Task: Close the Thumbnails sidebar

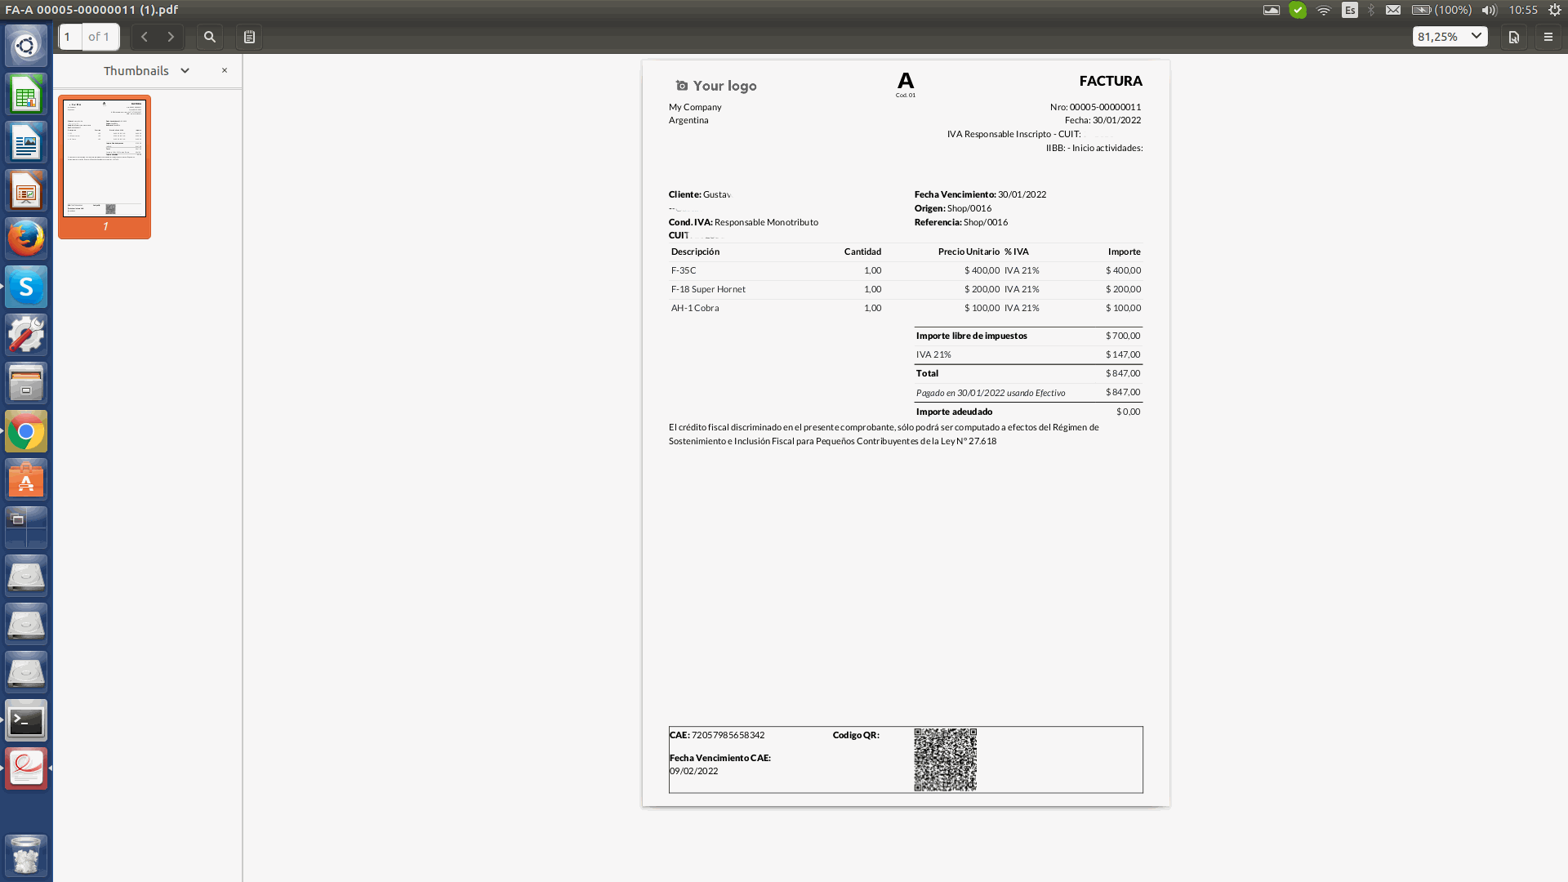Action: coord(225,70)
